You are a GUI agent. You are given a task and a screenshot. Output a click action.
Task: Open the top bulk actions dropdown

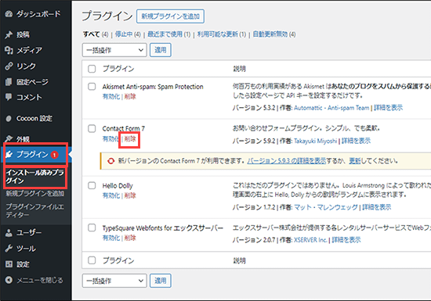[114, 50]
